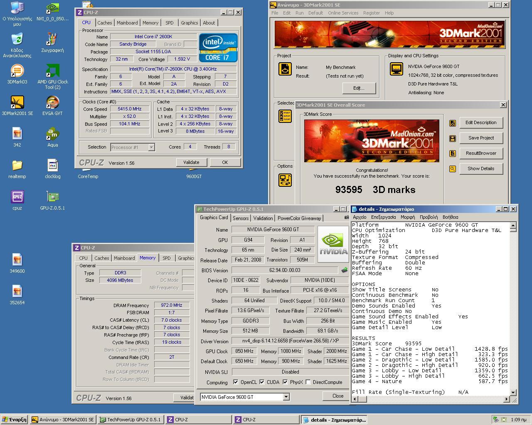Click the system tray clock
The height and width of the screenshot is (425, 532).
[518, 420]
